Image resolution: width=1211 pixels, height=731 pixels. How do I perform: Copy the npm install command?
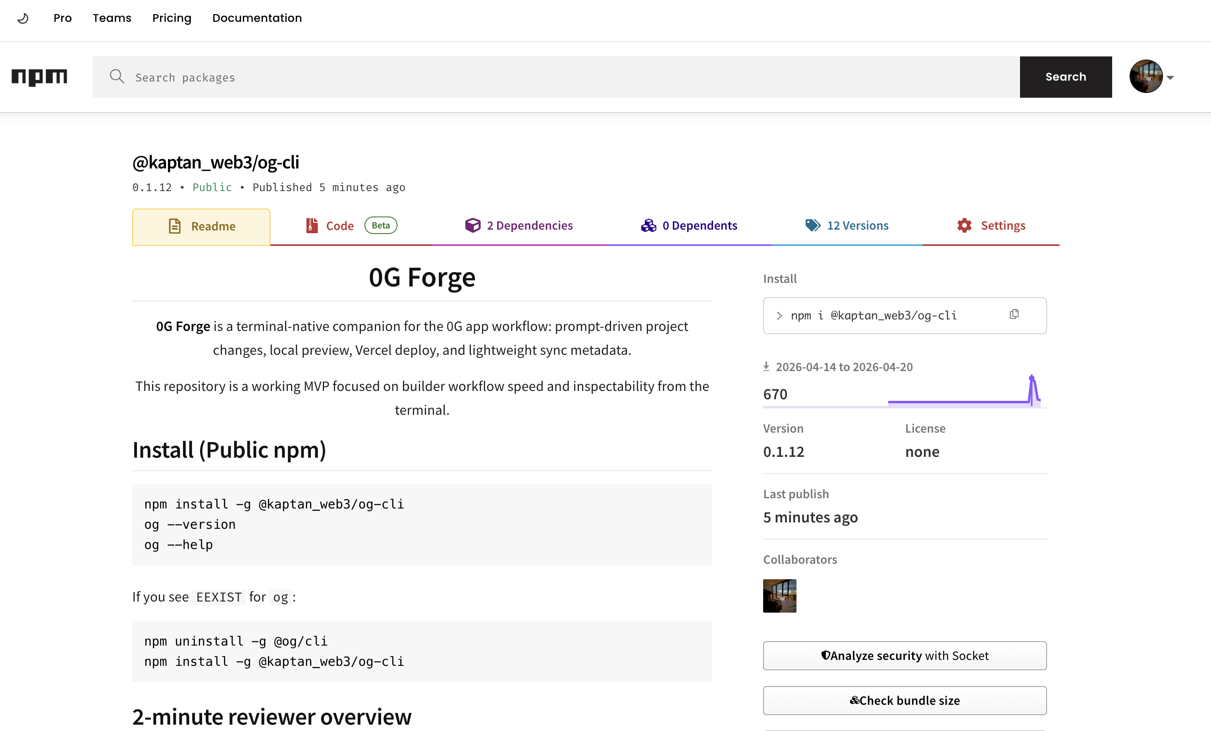click(x=1014, y=314)
